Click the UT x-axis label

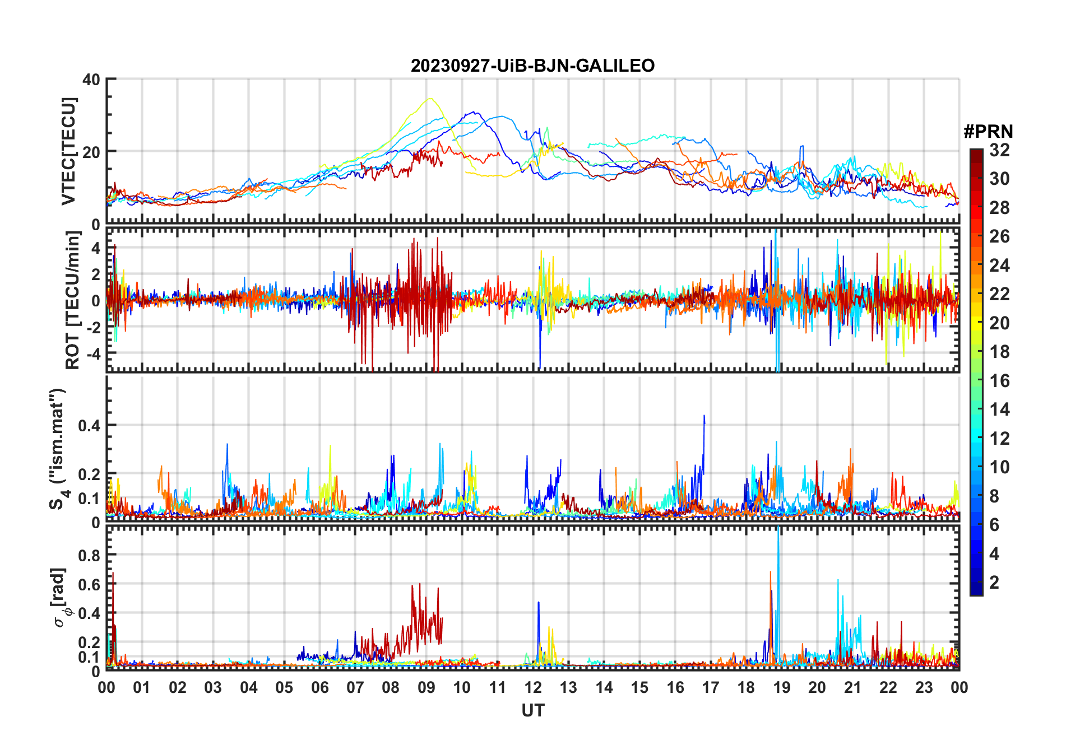click(533, 710)
